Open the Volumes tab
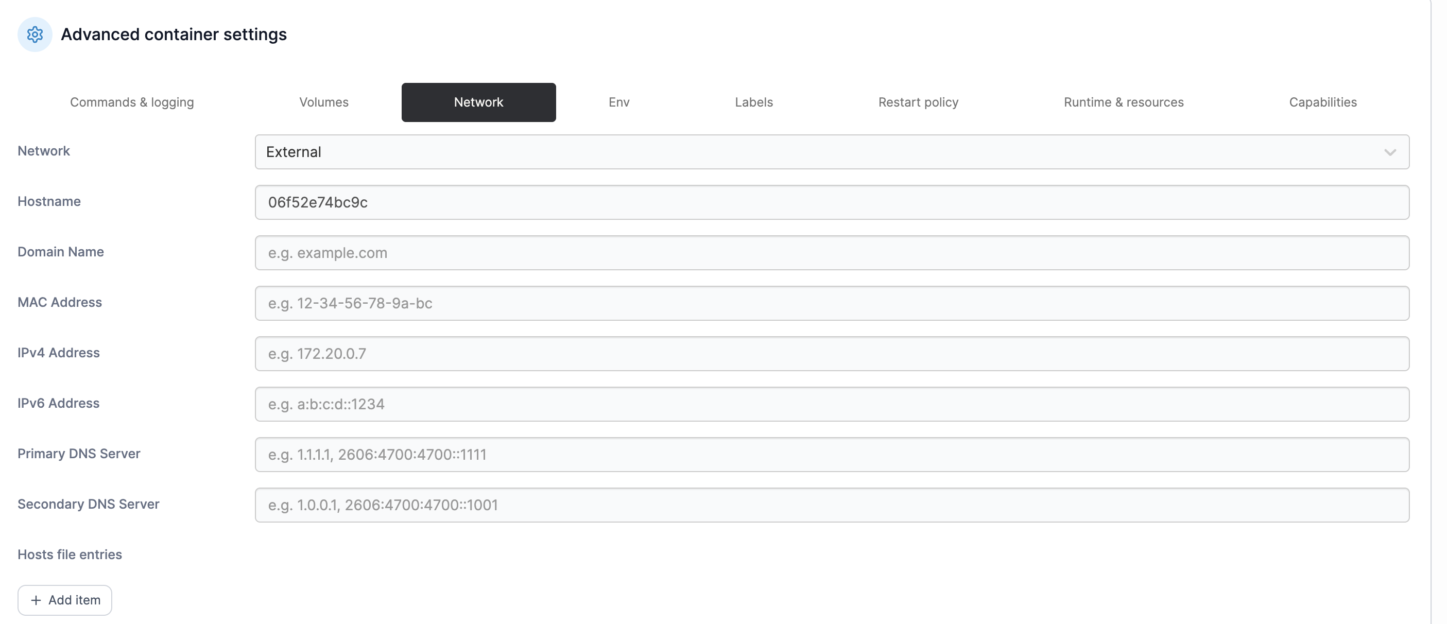 coord(323,102)
